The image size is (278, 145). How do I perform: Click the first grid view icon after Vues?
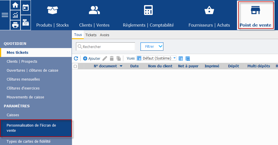coord(181,58)
